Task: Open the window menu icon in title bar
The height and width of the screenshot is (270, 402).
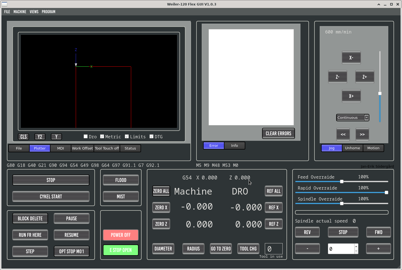Action: coord(5,4)
